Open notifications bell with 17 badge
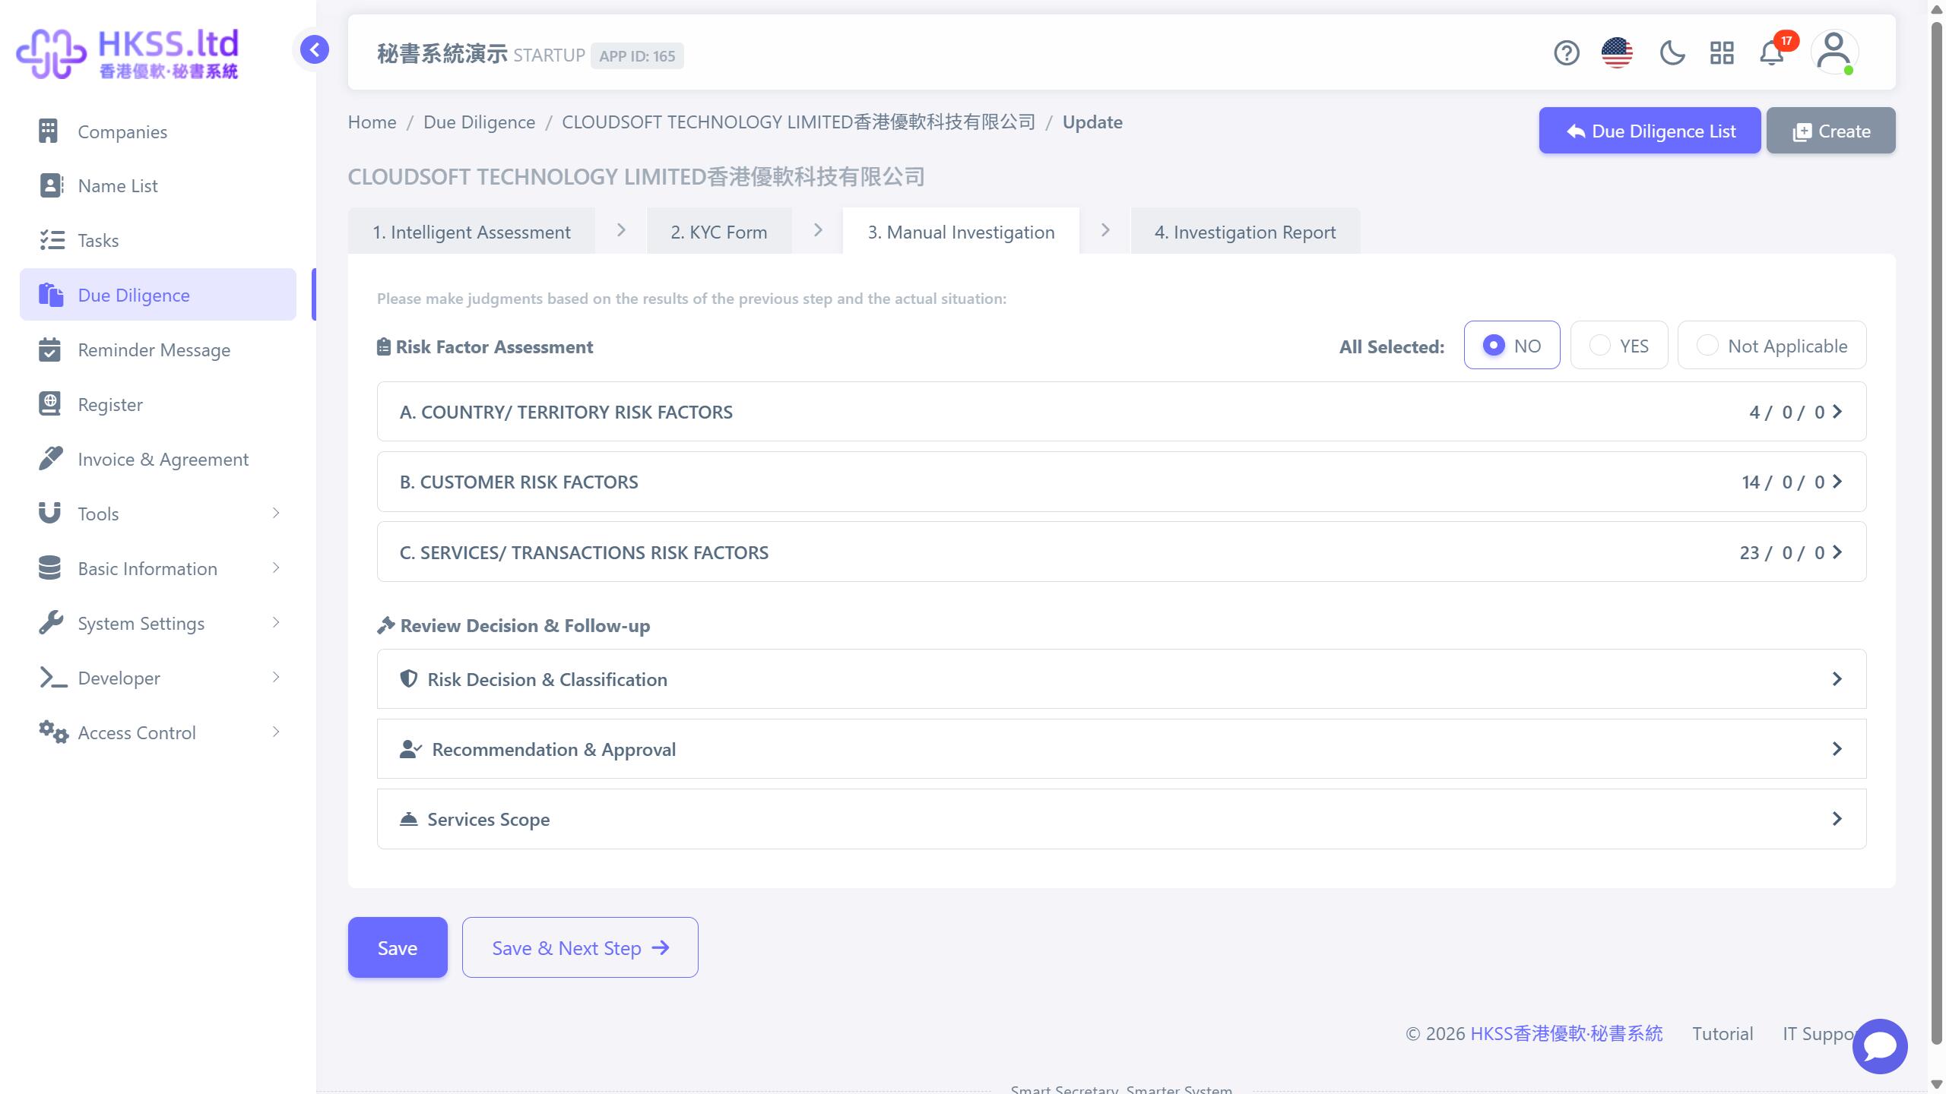 [1772, 53]
